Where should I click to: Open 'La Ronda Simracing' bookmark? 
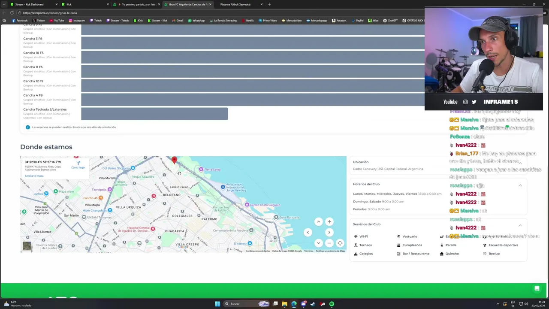point(223,21)
